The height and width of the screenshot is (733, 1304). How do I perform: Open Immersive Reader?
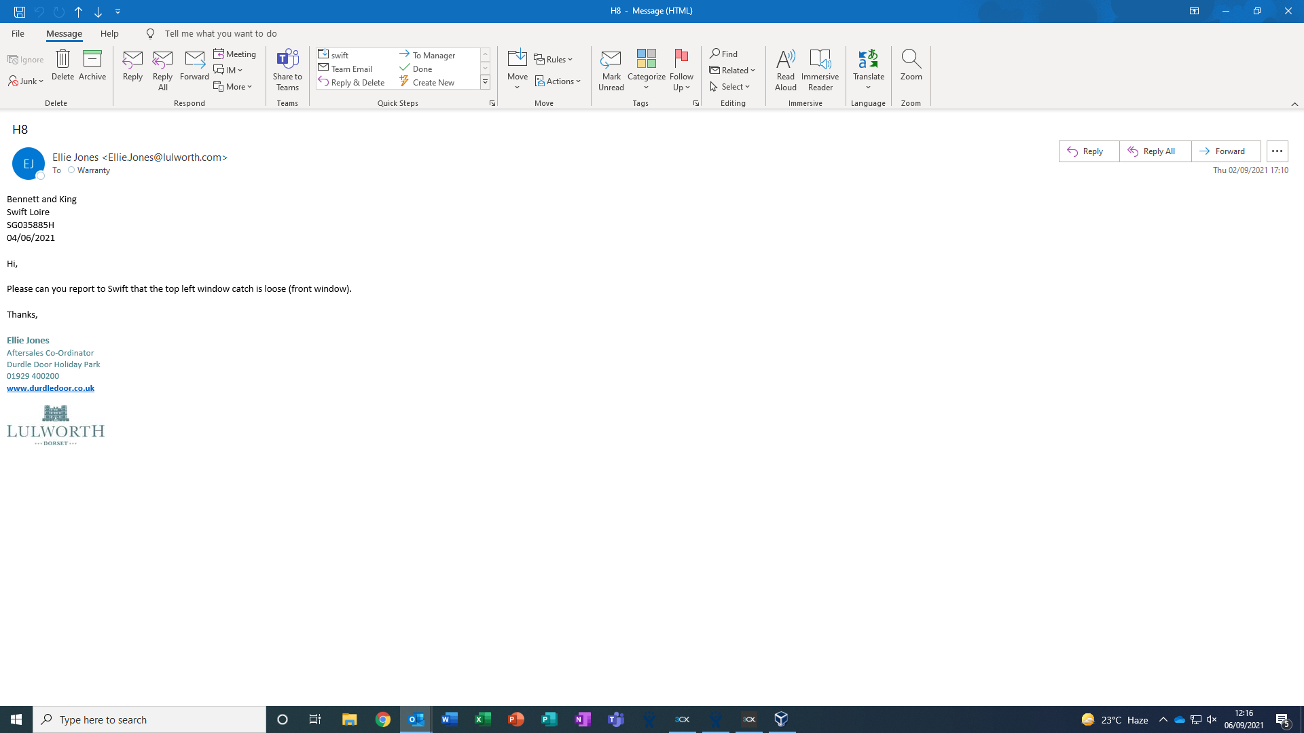[820, 60]
